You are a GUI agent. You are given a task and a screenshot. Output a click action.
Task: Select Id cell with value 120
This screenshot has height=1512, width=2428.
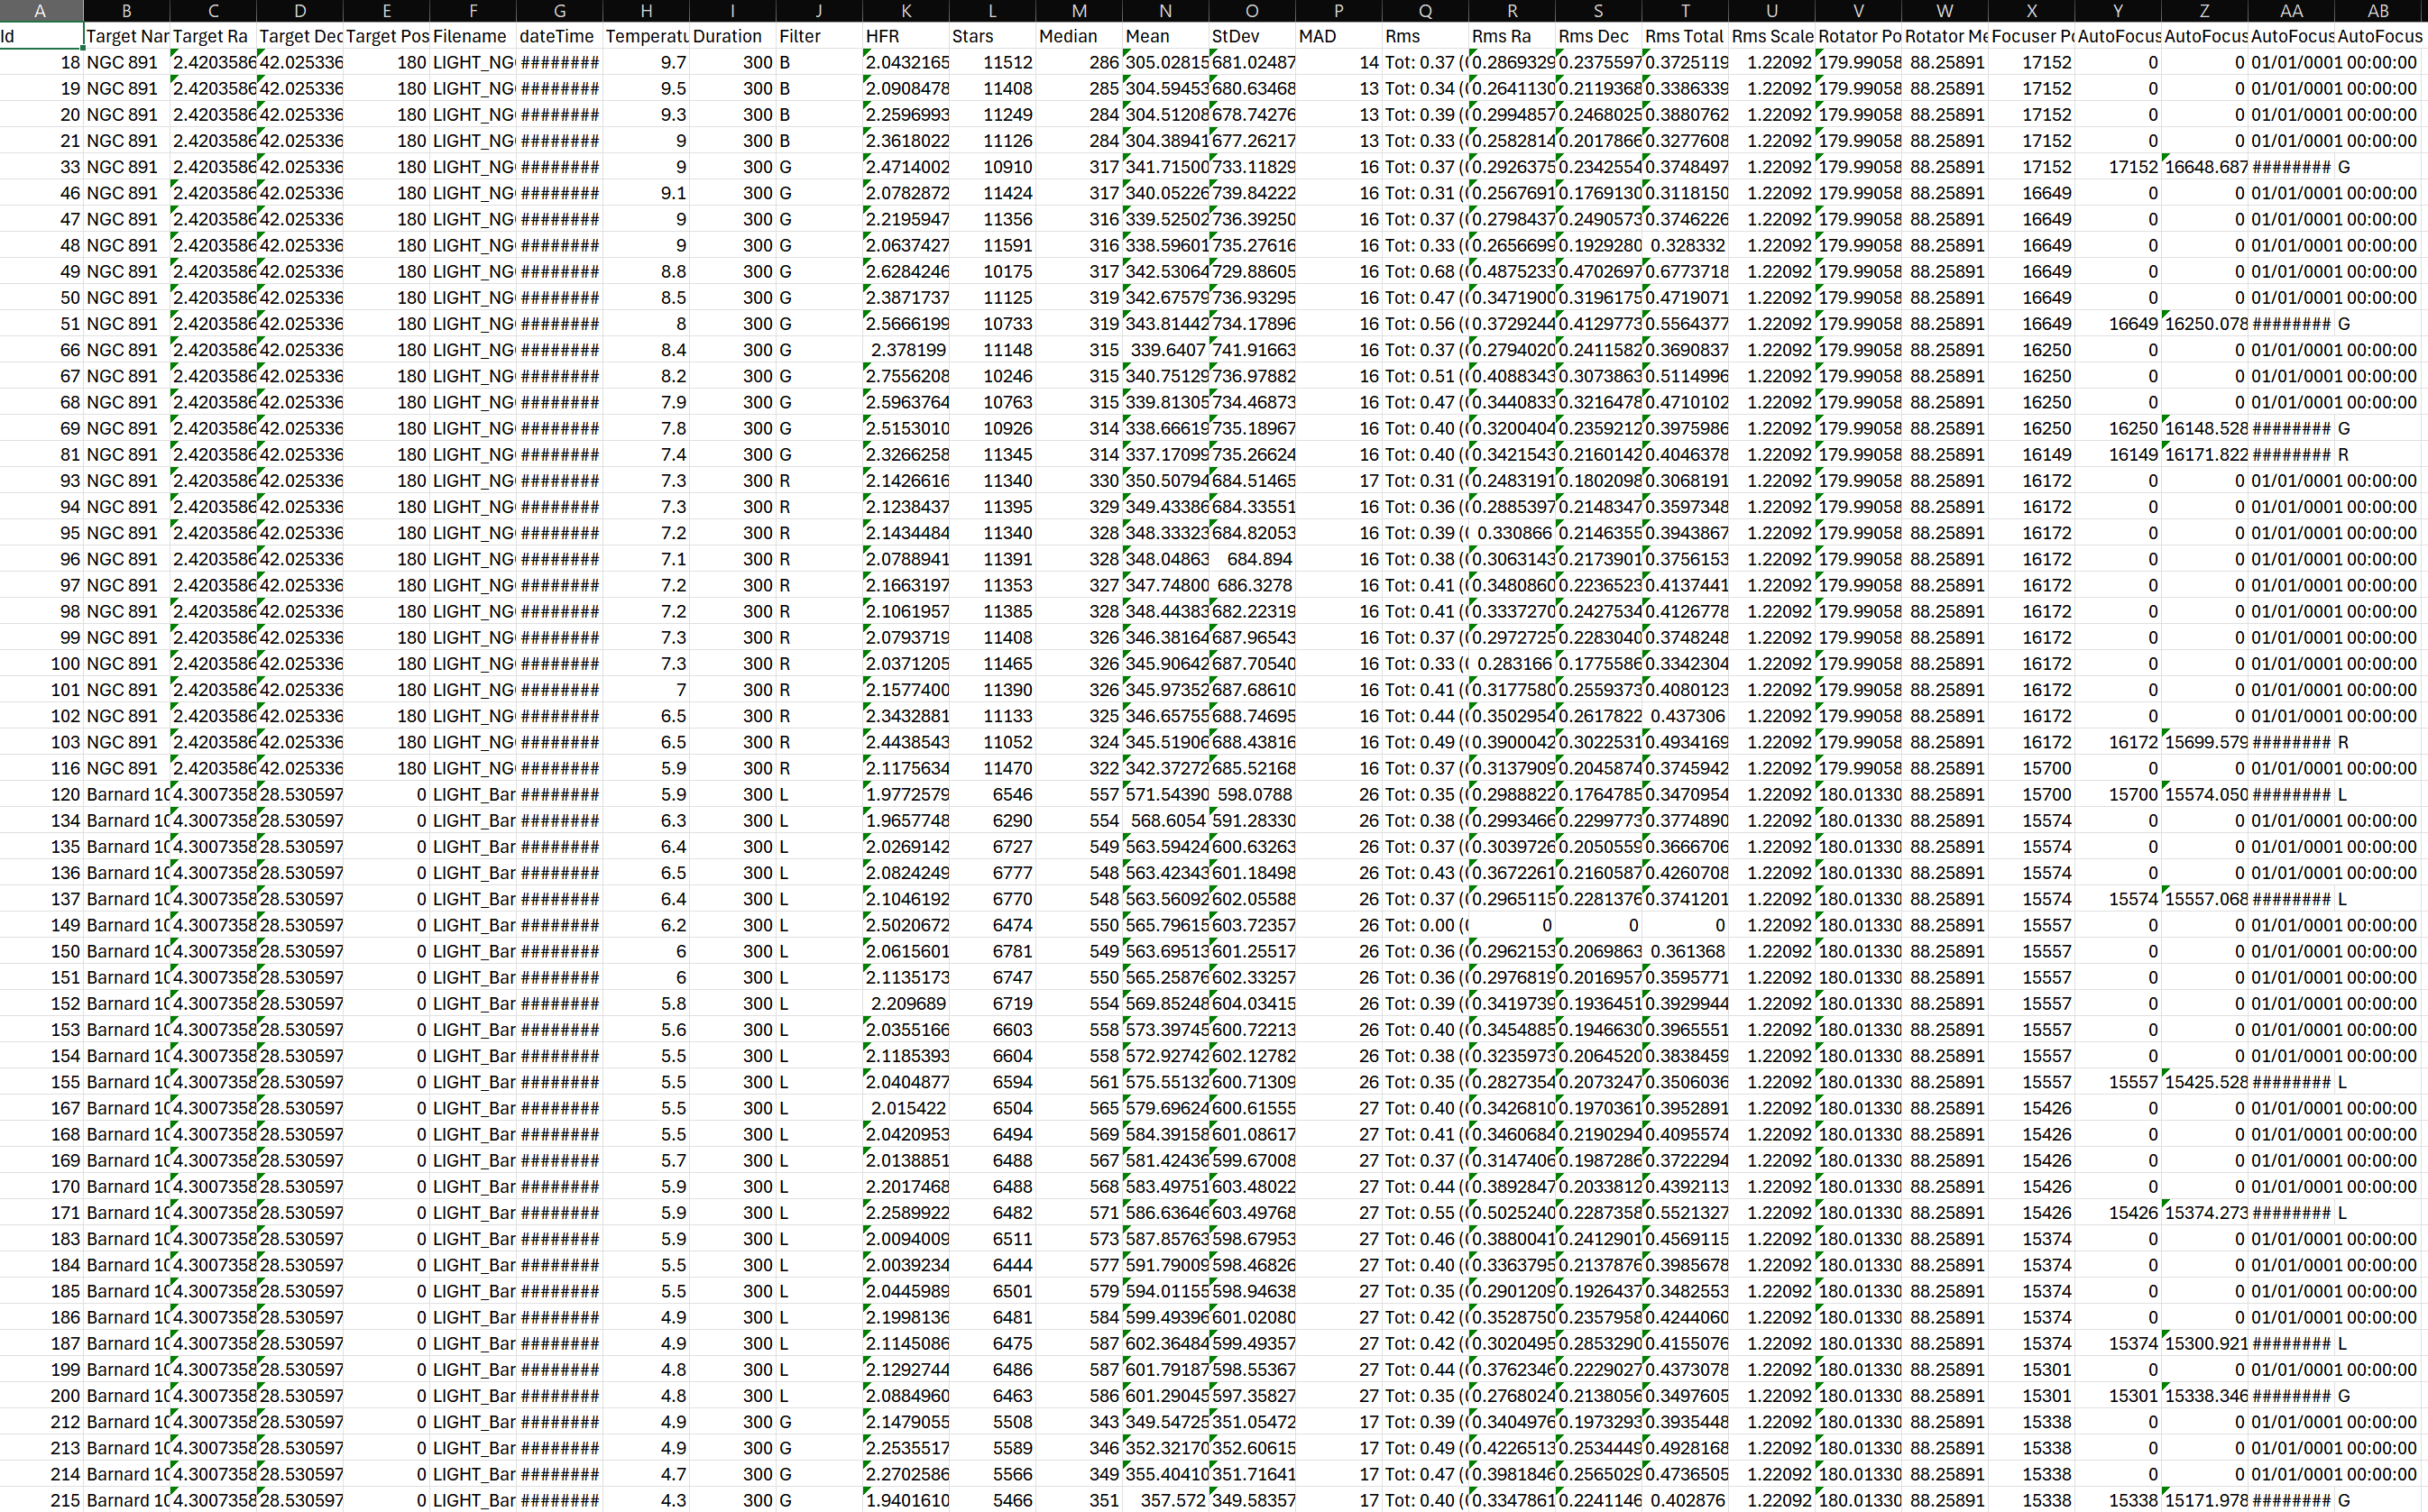[41, 794]
